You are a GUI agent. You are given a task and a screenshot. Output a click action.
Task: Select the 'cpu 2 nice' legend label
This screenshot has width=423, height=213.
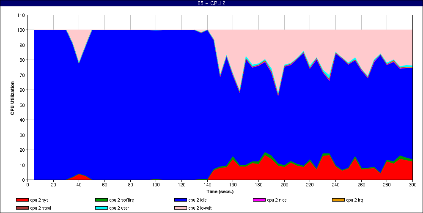pos(277,200)
